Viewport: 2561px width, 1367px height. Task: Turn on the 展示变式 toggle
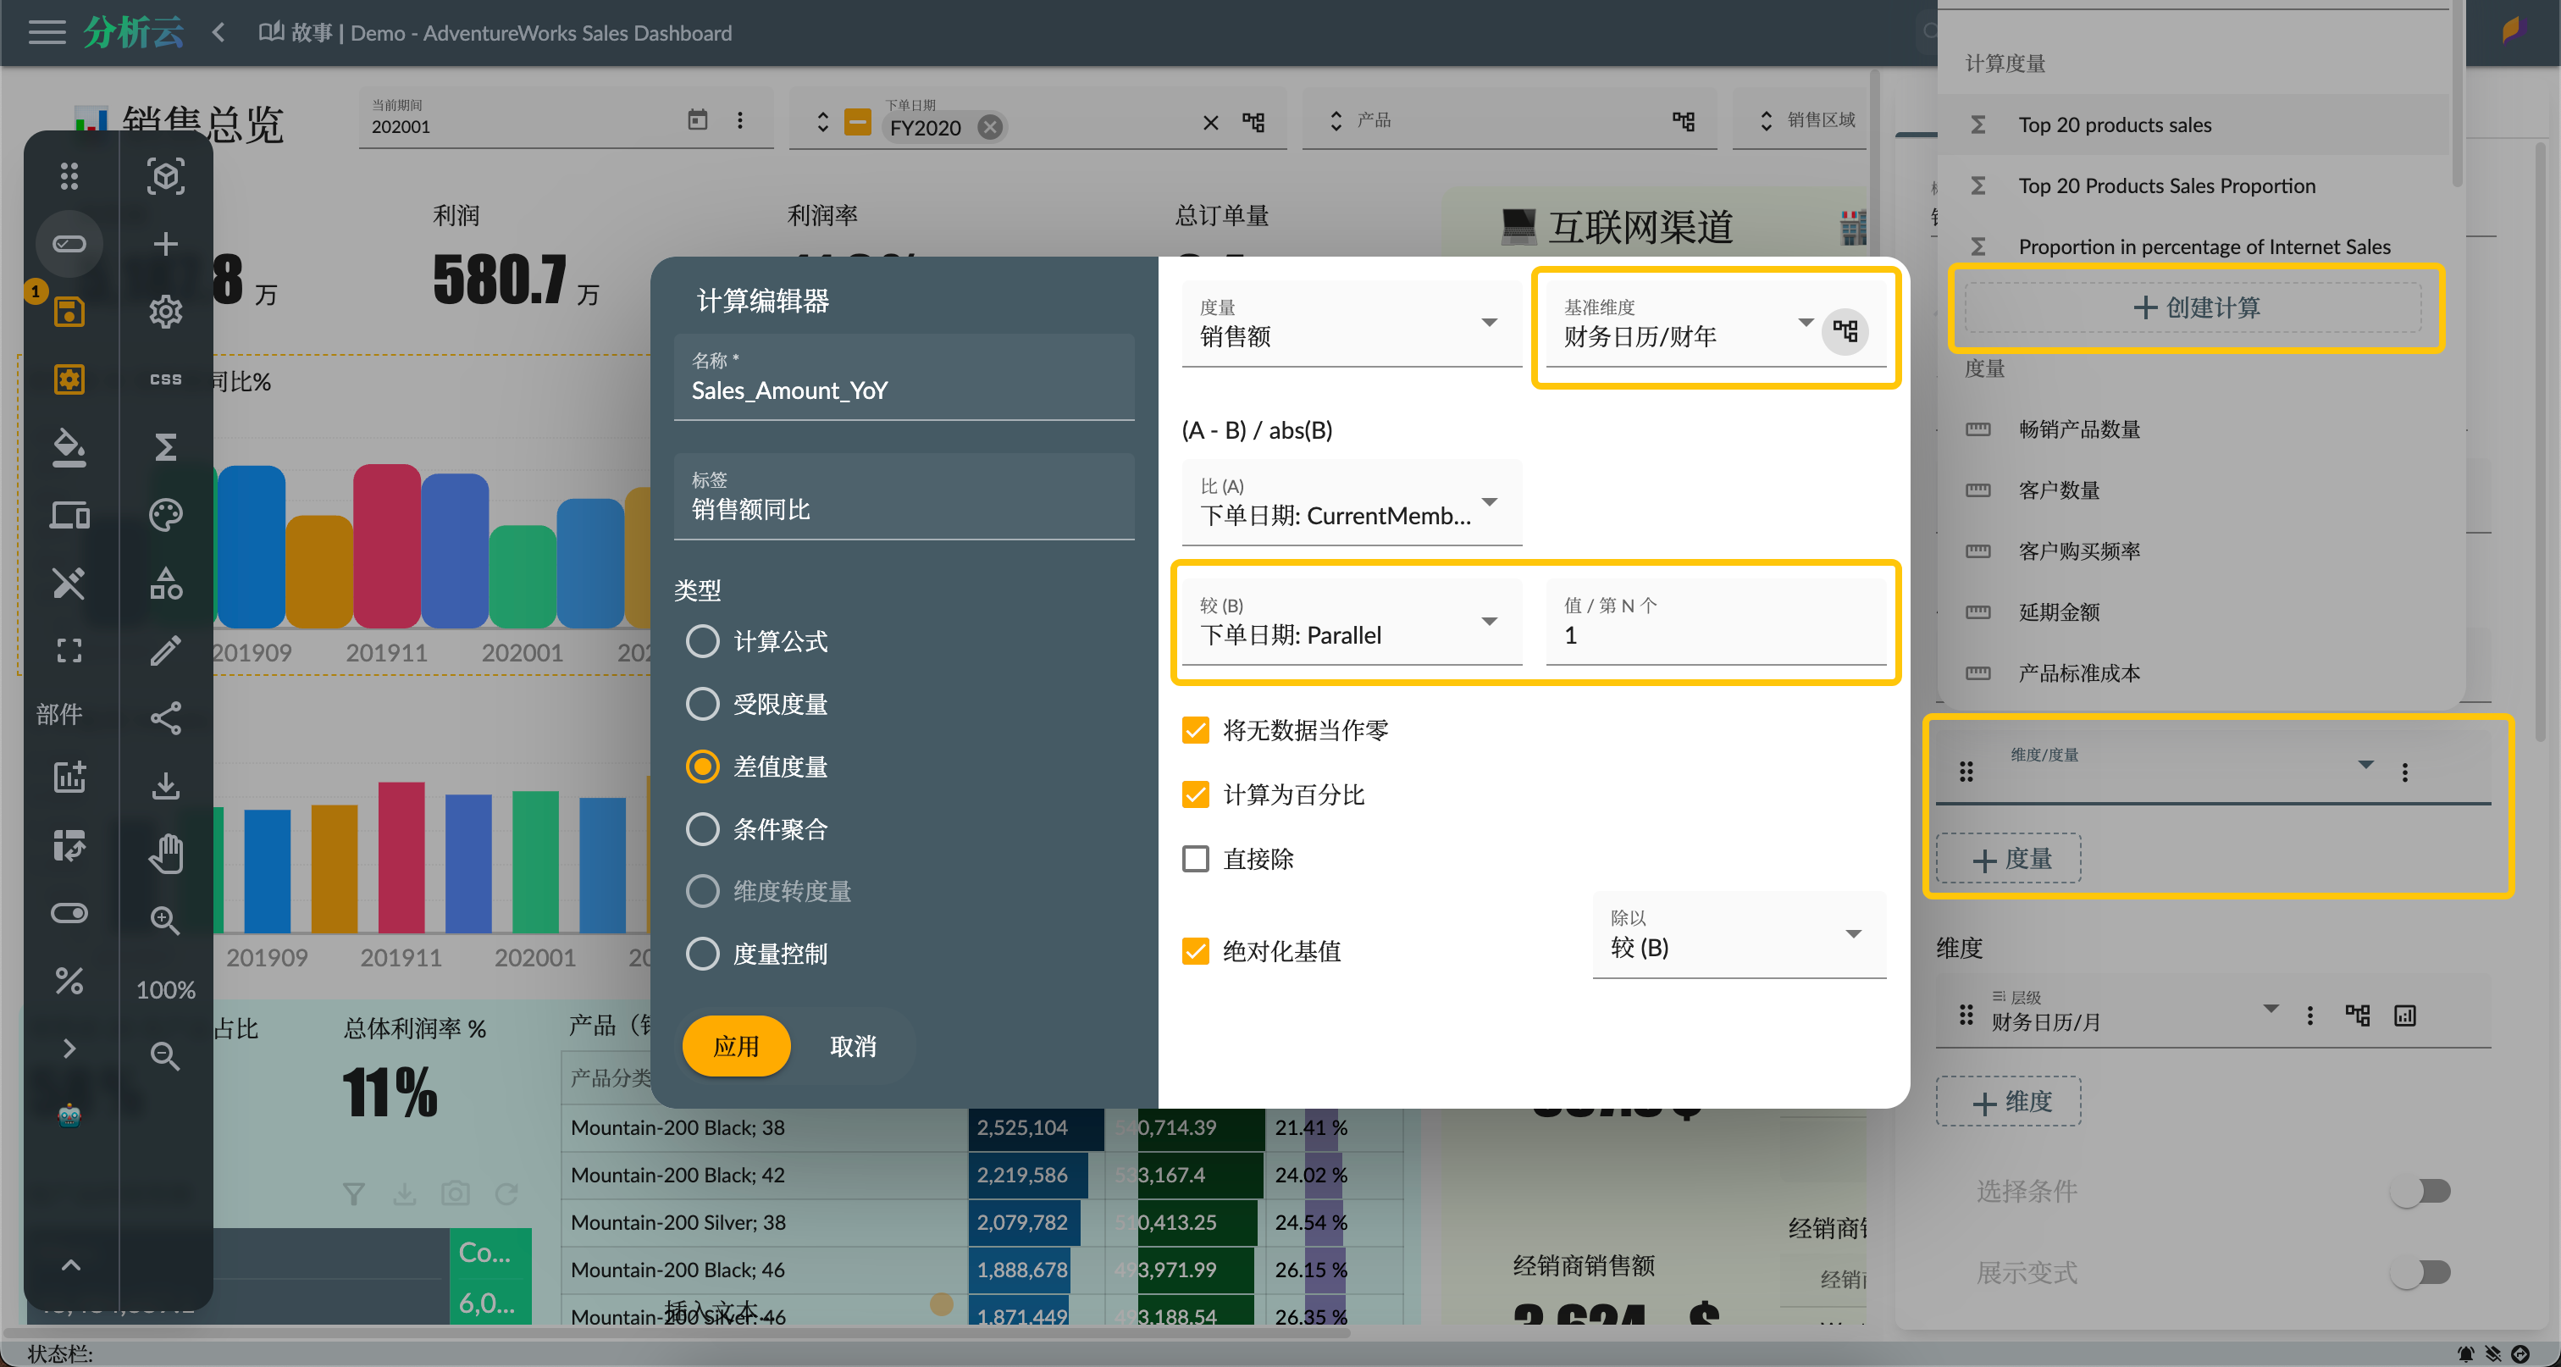pos(2423,1271)
